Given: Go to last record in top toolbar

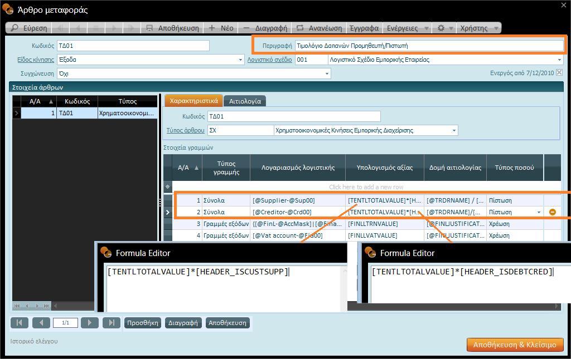Looking at the screenshot, I should point(131,28).
